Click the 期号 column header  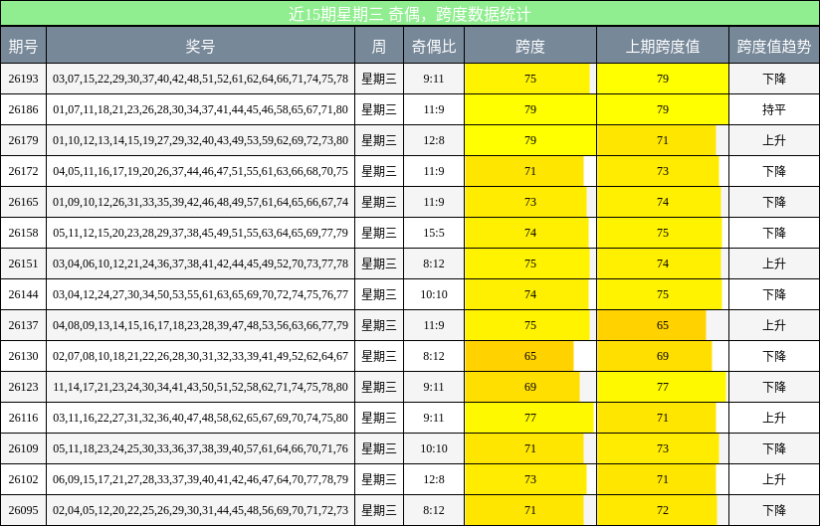(24, 47)
